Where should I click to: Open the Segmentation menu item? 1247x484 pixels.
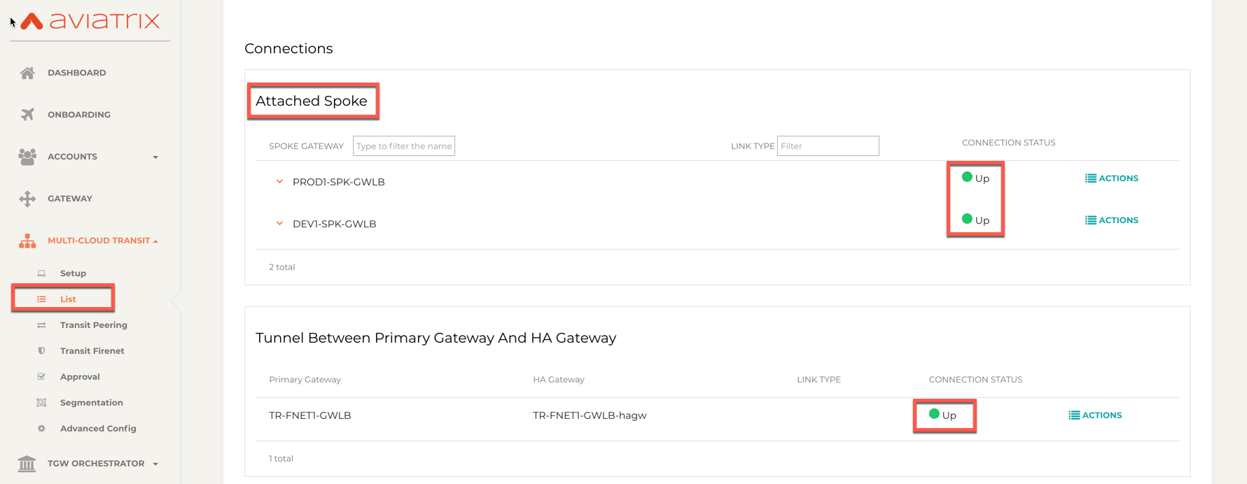pos(91,403)
